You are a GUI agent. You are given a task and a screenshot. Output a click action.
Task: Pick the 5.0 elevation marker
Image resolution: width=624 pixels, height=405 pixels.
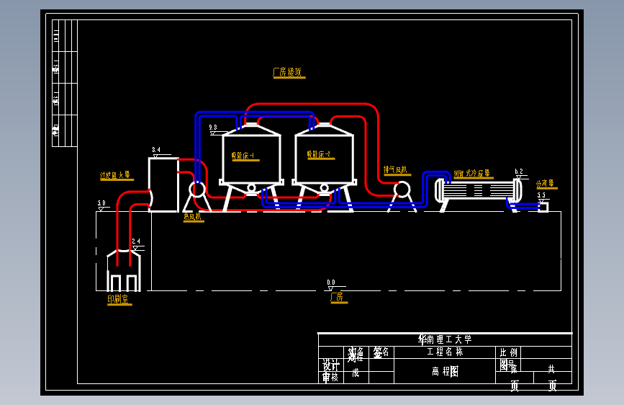pos(102,205)
